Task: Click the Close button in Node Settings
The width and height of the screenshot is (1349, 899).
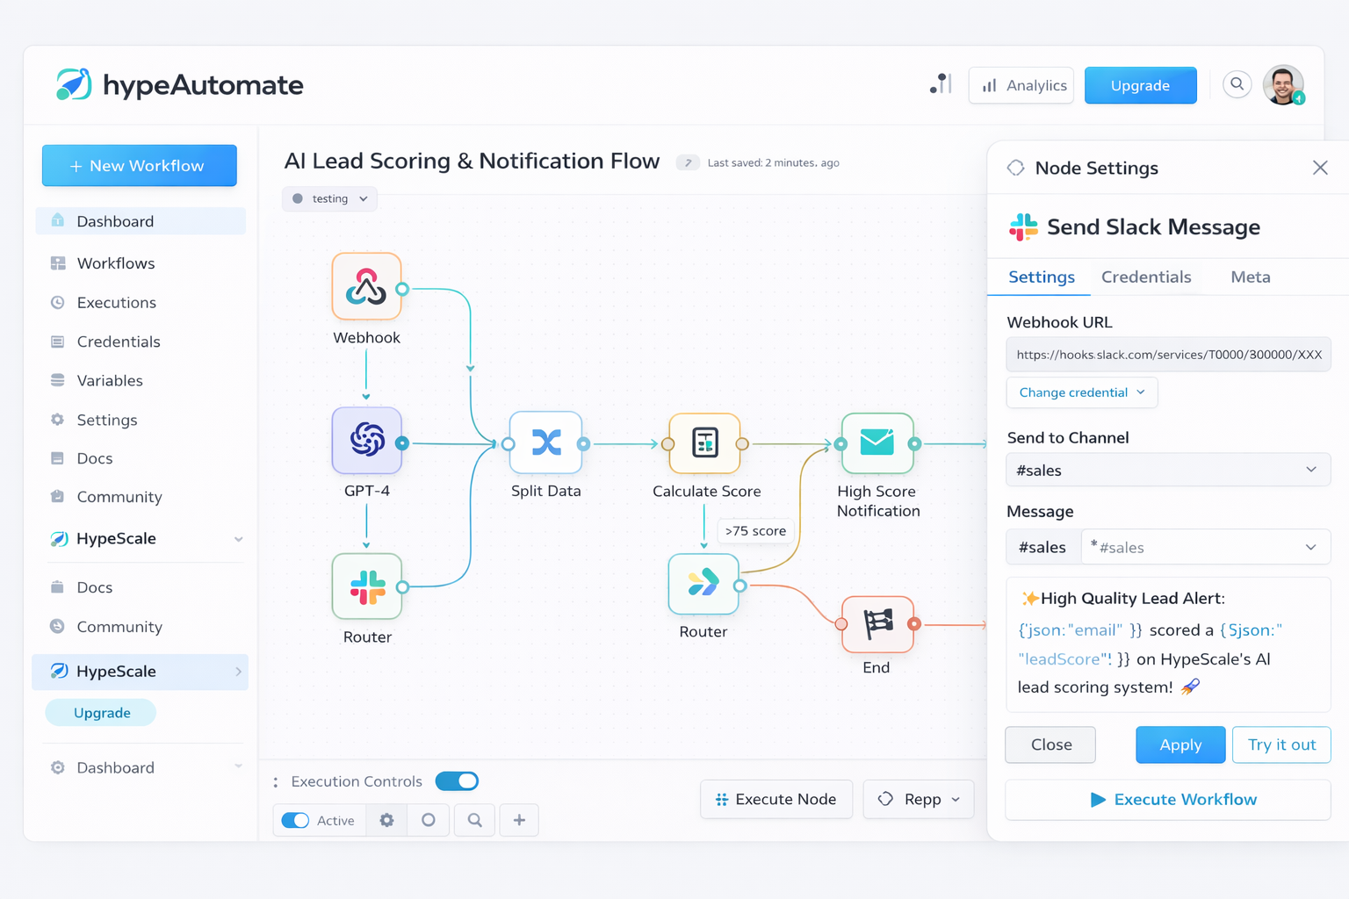Action: pos(1050,744)
